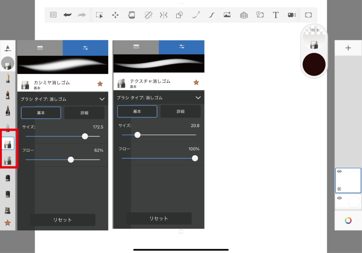This screenshot has height=253, width=362.
Task: Switch to 基本 tab in カシミヤ panel
Action: [x=41, y=113]
